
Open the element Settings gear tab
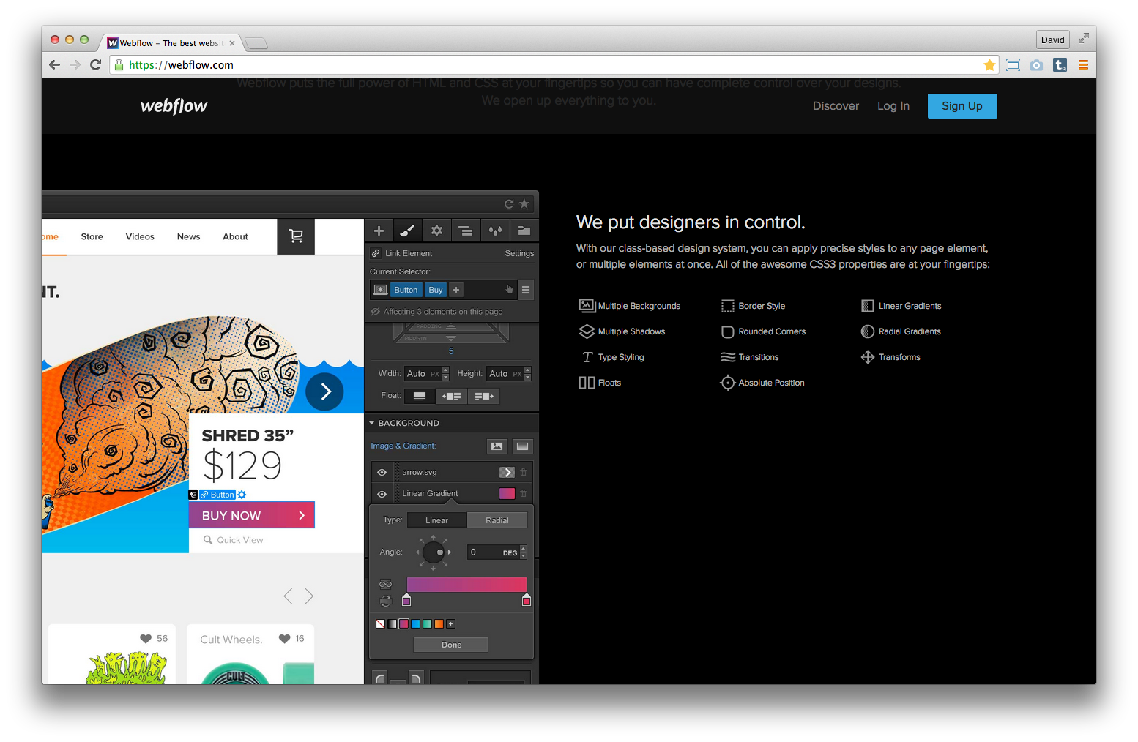(436, 231)
